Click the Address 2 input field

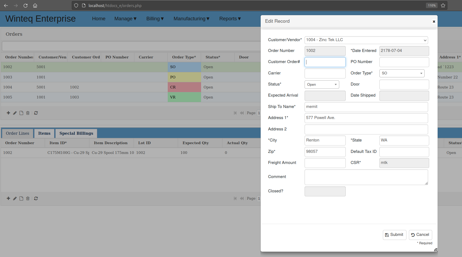(x=366, y=129)
